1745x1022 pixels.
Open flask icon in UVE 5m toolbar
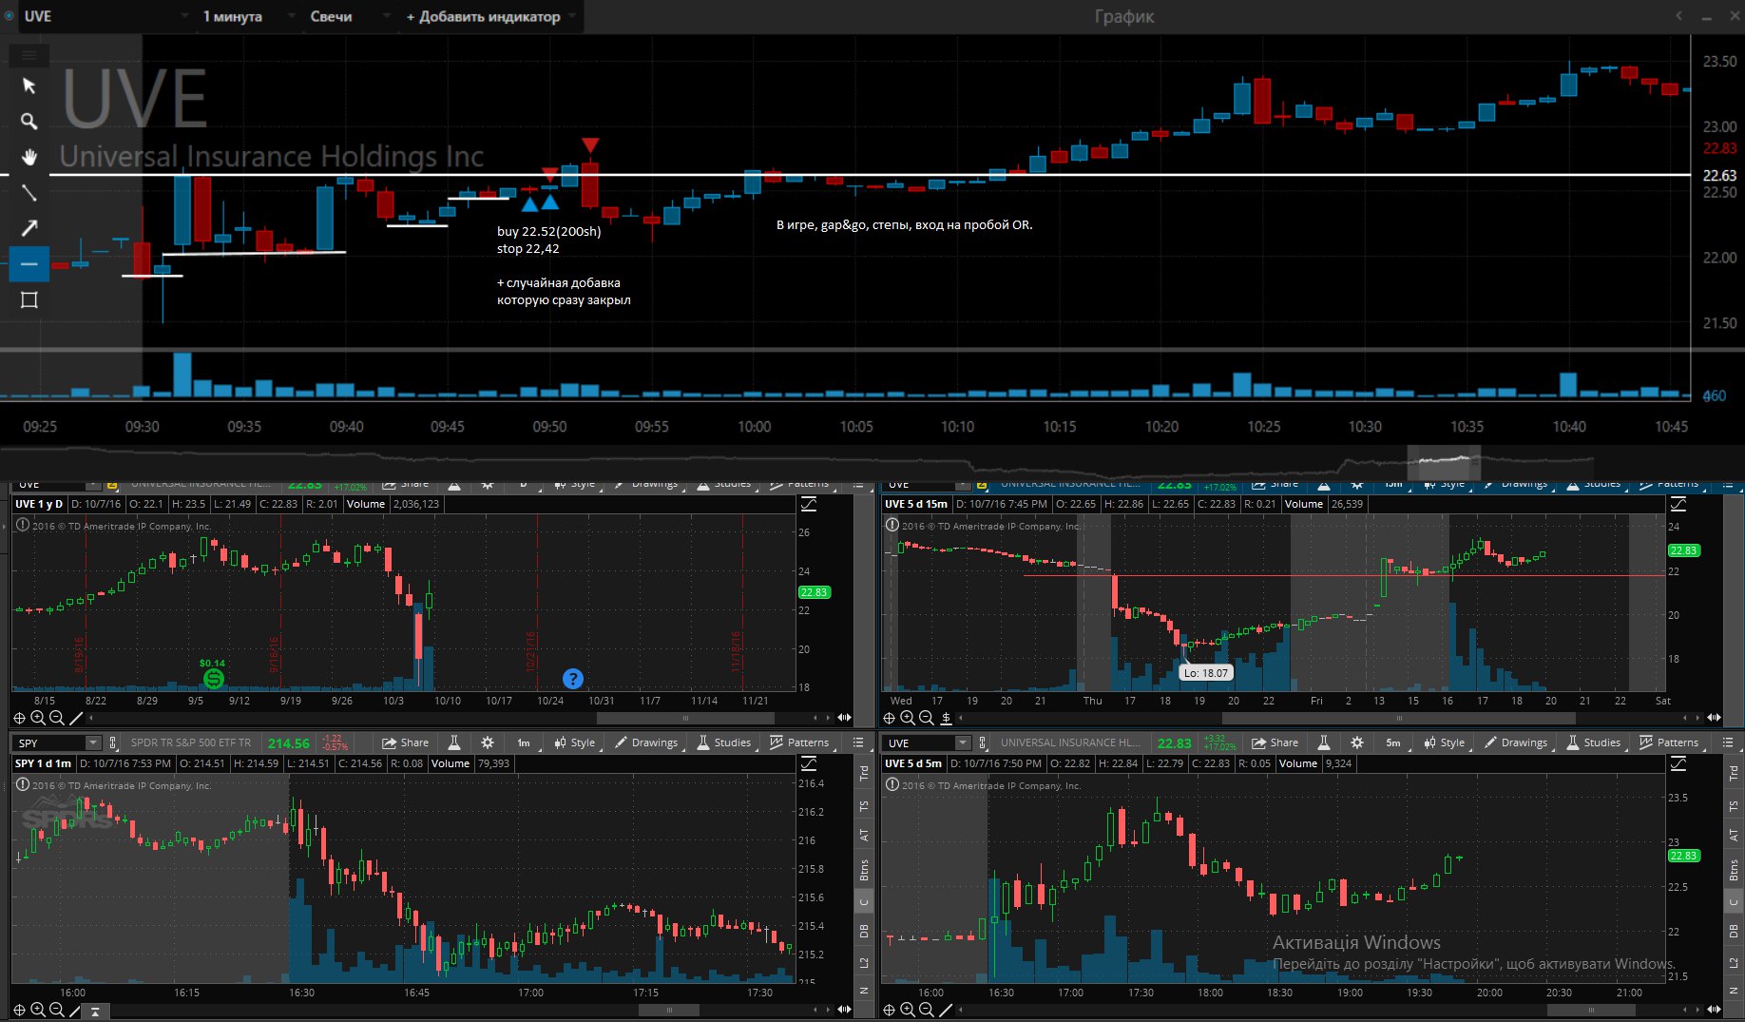[x=1324, y=742]
